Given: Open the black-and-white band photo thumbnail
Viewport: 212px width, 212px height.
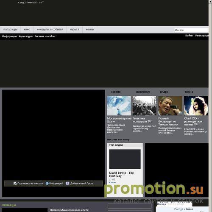Looking at the screenshot, I should point(145,106).
